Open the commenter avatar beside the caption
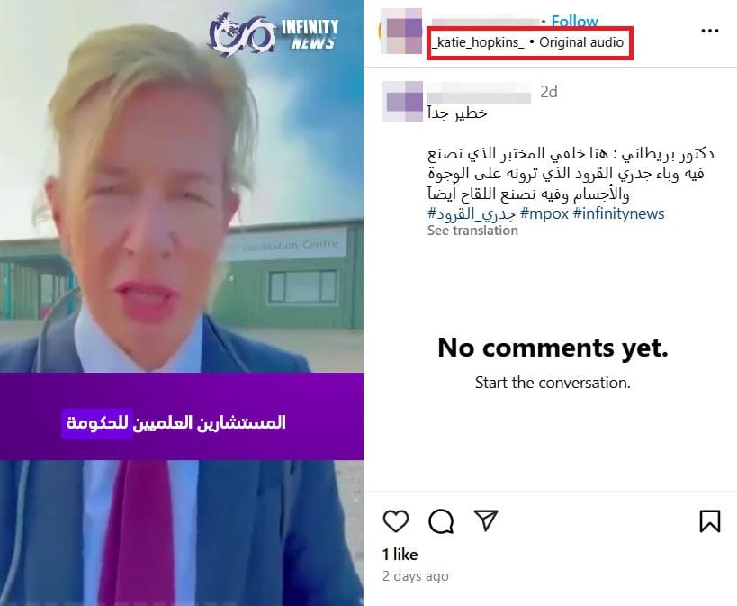This screenshot has width=737, height=606. (x=403, y=101)
